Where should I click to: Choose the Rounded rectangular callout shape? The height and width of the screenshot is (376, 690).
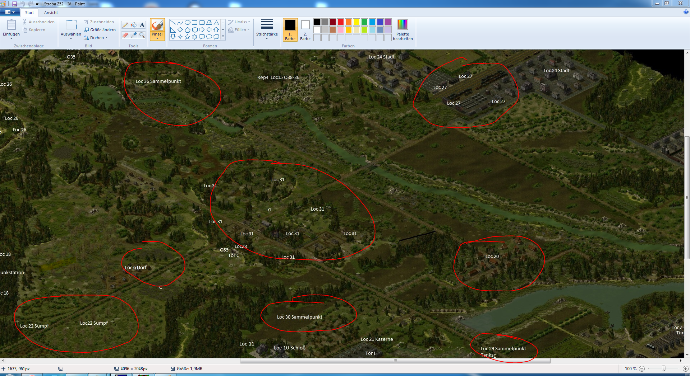click(202, 37)
